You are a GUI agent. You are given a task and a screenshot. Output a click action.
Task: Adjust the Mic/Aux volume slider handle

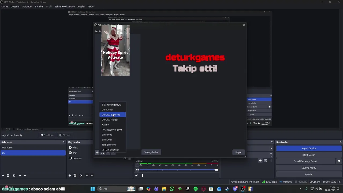pyautogui.click(x=216, y=170)
